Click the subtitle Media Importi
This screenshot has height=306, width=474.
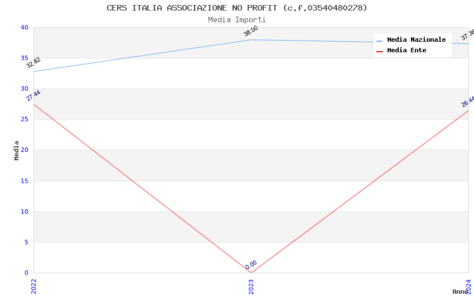(x=236, y=20)
